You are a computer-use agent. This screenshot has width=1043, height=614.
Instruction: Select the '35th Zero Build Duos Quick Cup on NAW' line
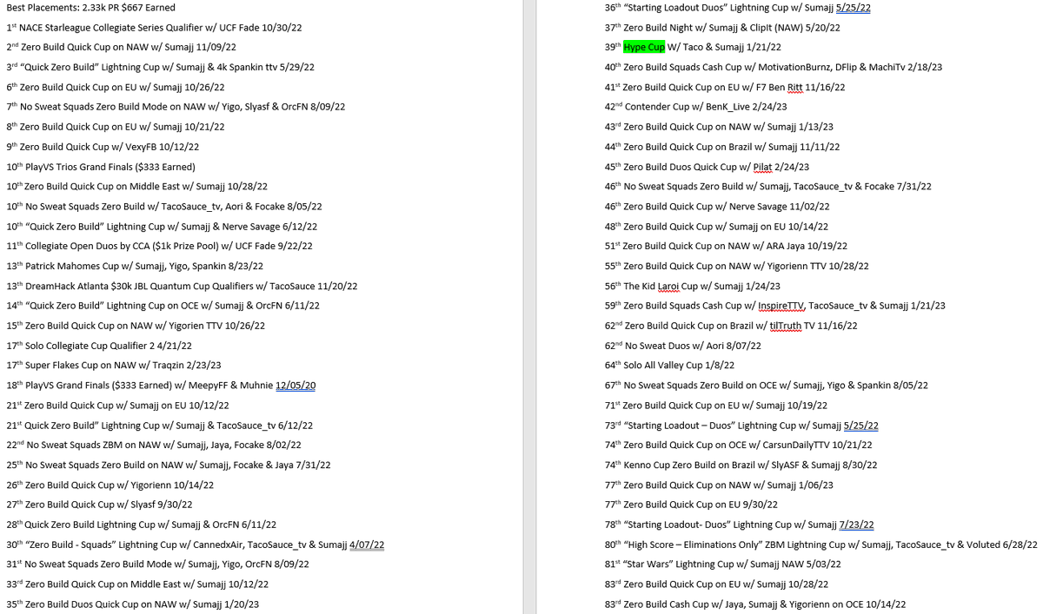coord(132,605)
